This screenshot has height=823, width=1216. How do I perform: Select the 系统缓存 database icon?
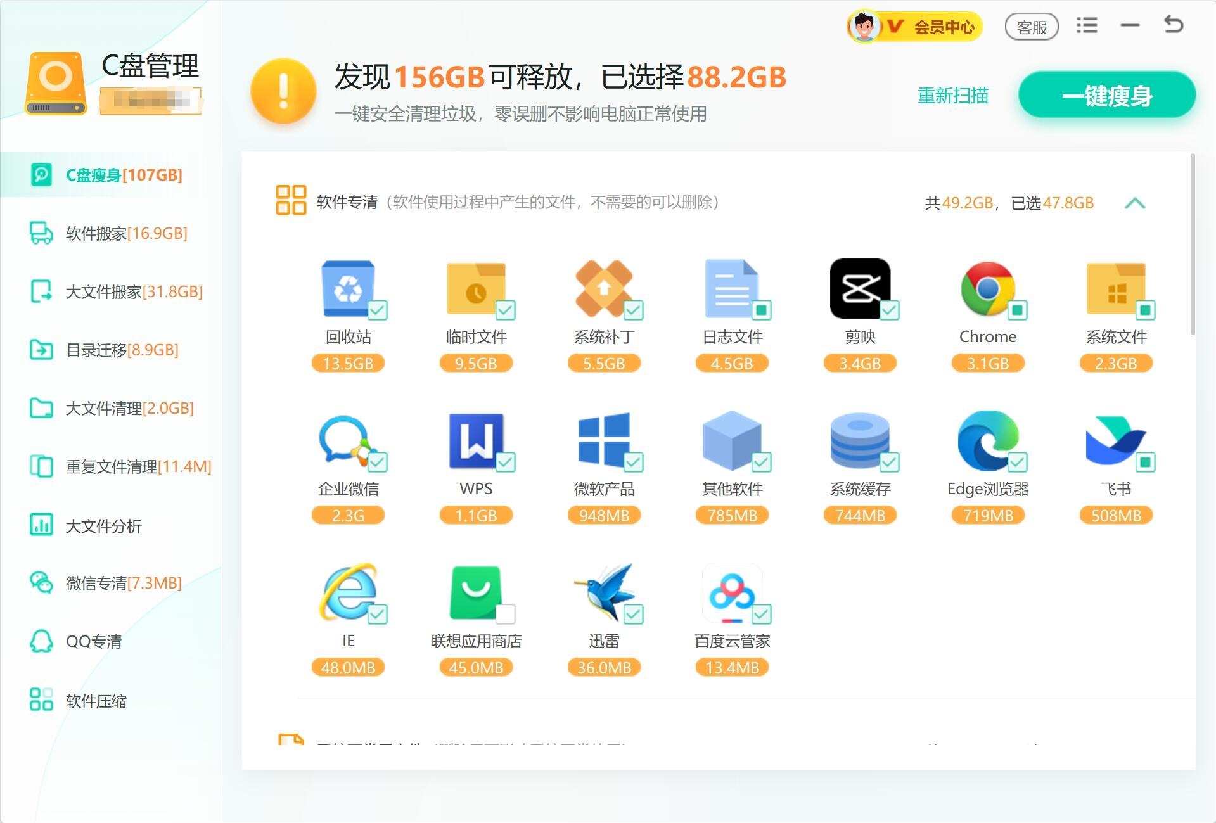[x=860, y=440]
